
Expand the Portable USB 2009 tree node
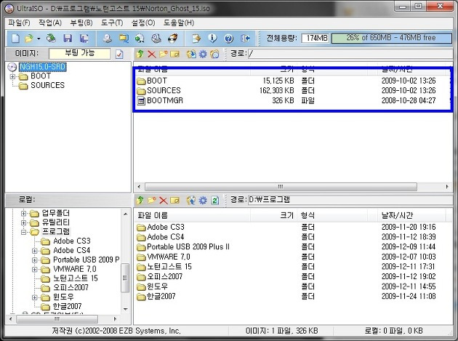[x=35, y=260]
